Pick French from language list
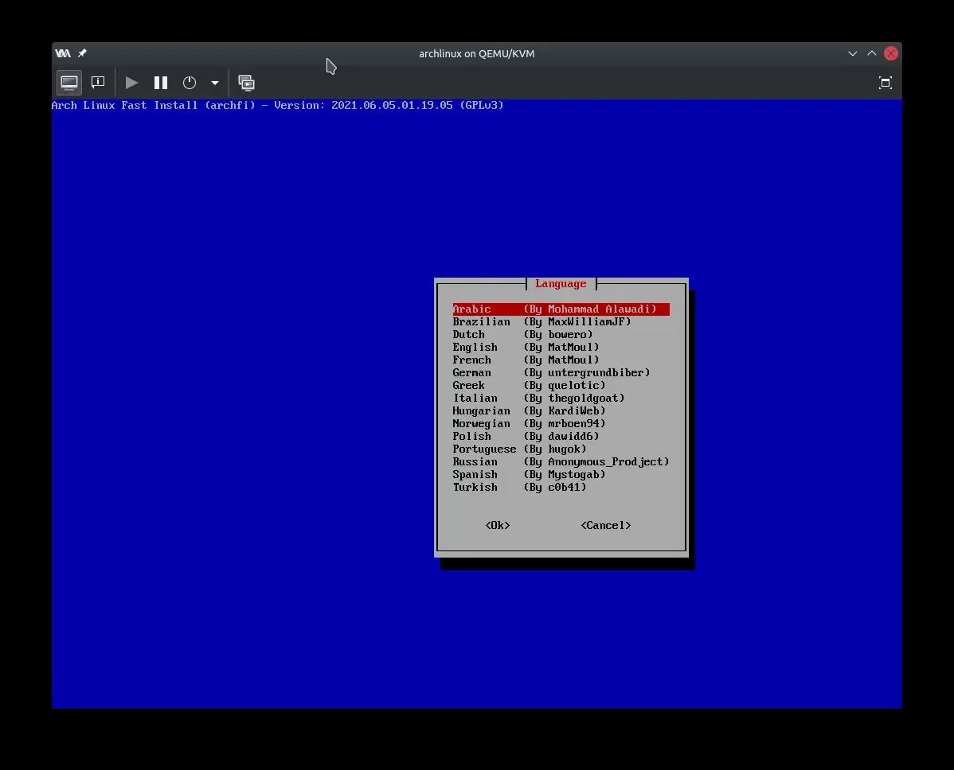The image size is (954, 770). point(561,360)
